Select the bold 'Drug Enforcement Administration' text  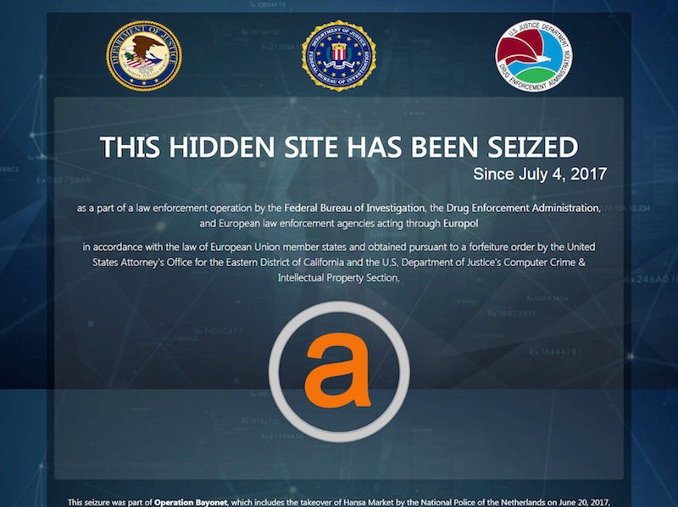coord(523,208)
